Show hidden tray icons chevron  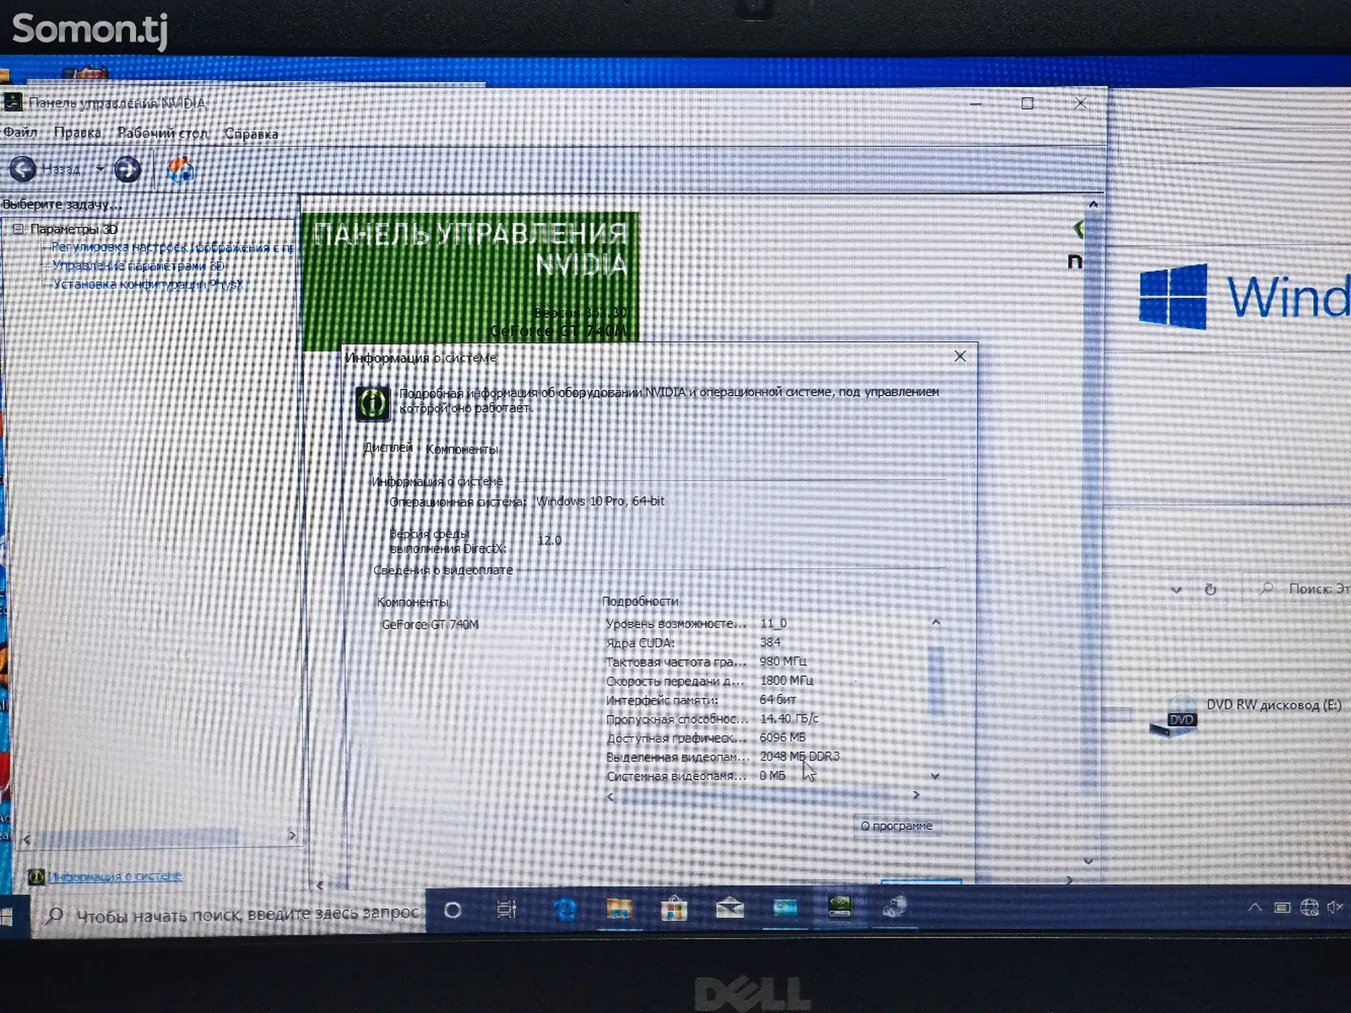pos(1255,907)
